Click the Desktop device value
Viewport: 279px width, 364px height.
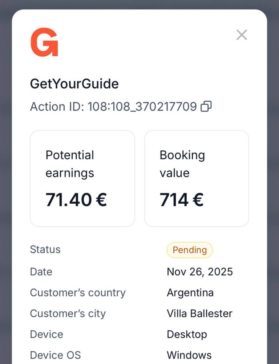[x=187, y=334]
